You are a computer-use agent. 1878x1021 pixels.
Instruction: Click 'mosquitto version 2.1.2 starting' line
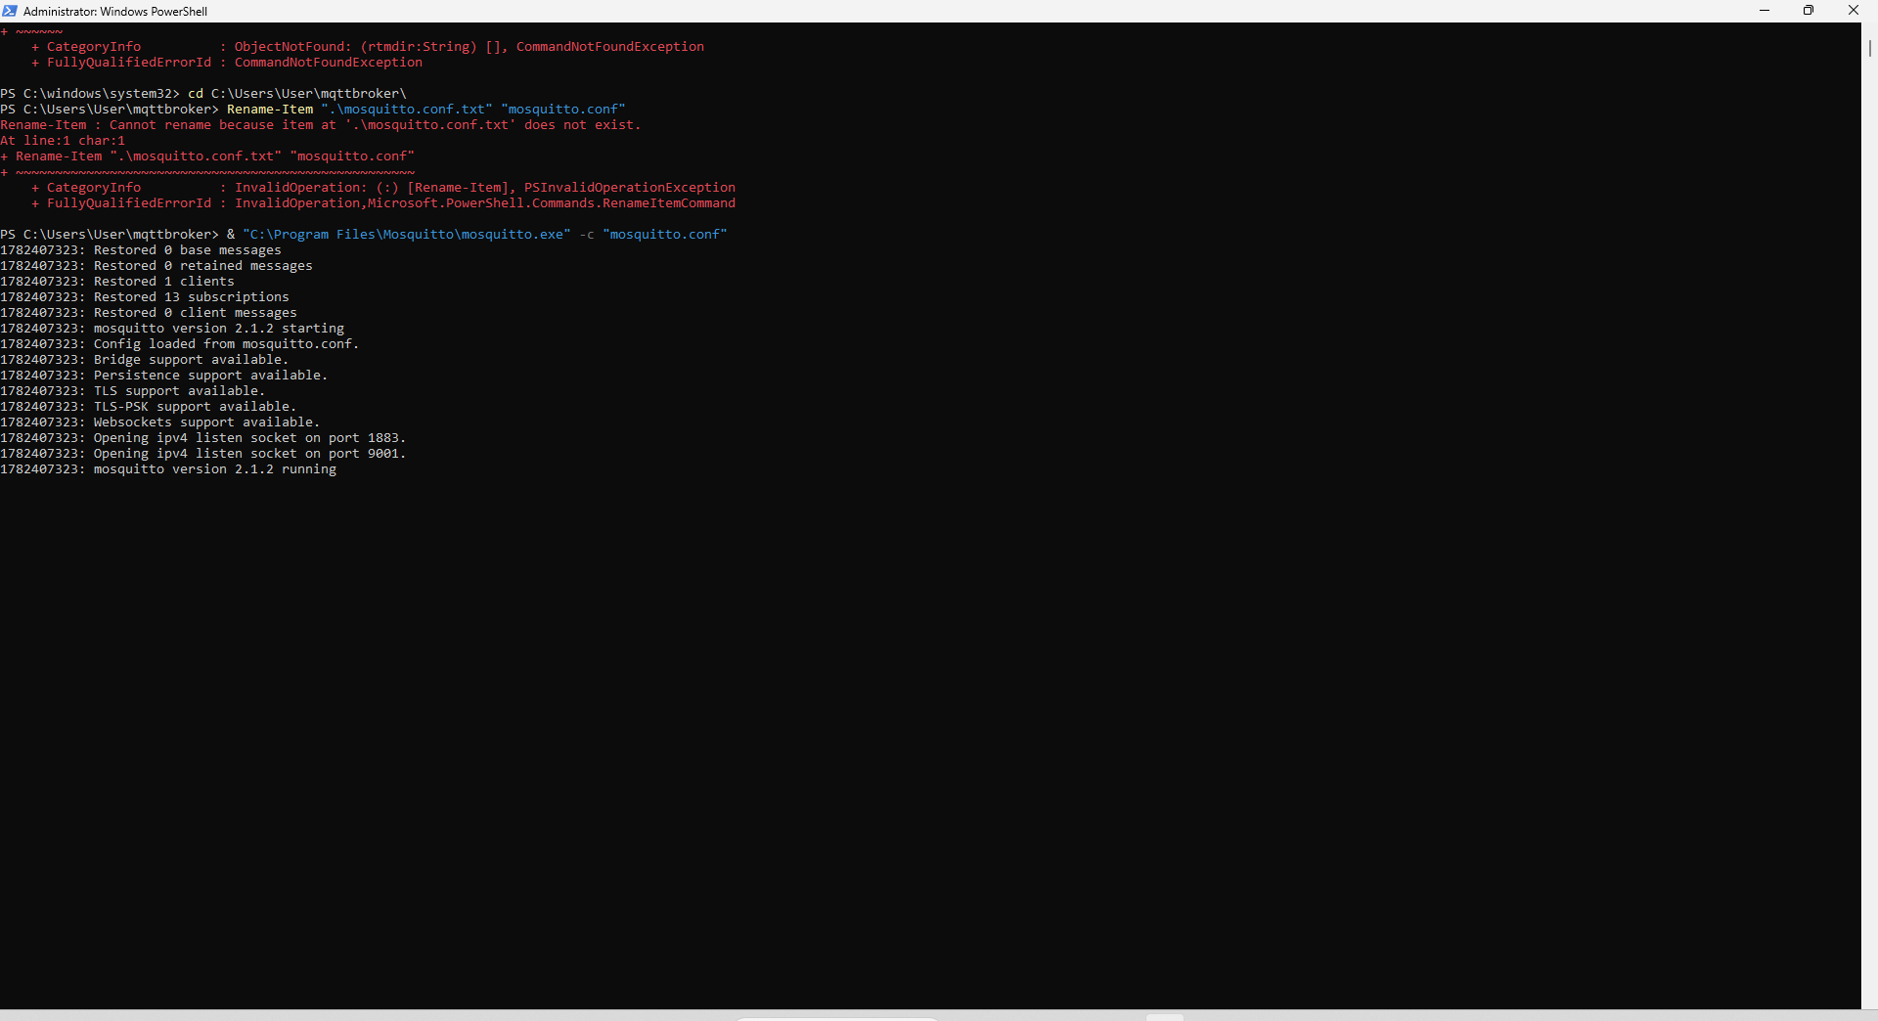click(172, 329)
